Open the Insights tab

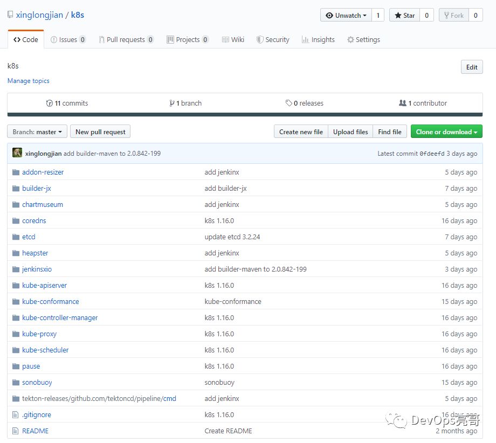pos(318,39)
